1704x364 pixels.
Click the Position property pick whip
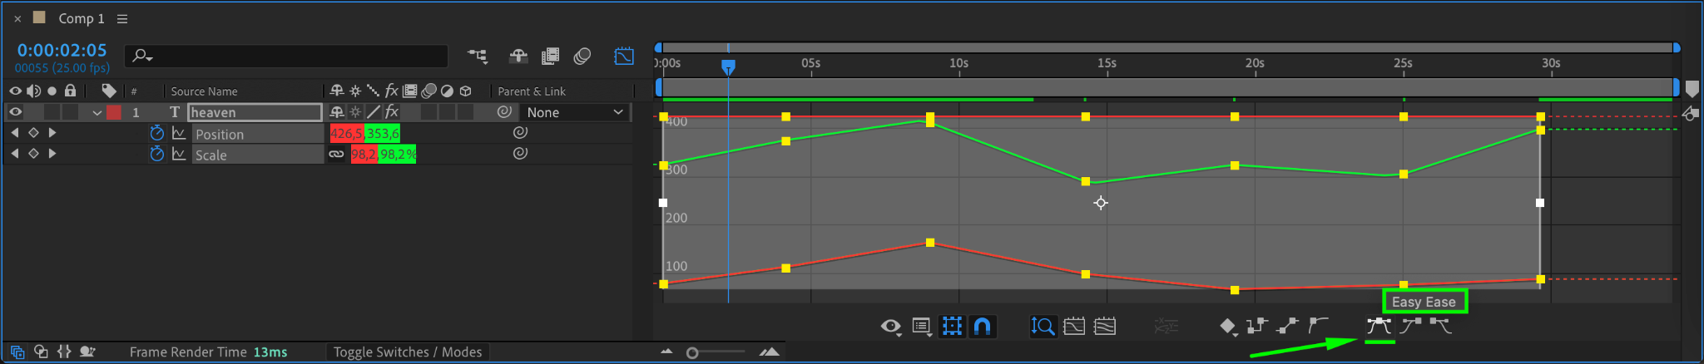[520, 132]
